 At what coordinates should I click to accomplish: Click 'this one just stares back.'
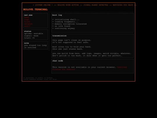coord(67,49)
